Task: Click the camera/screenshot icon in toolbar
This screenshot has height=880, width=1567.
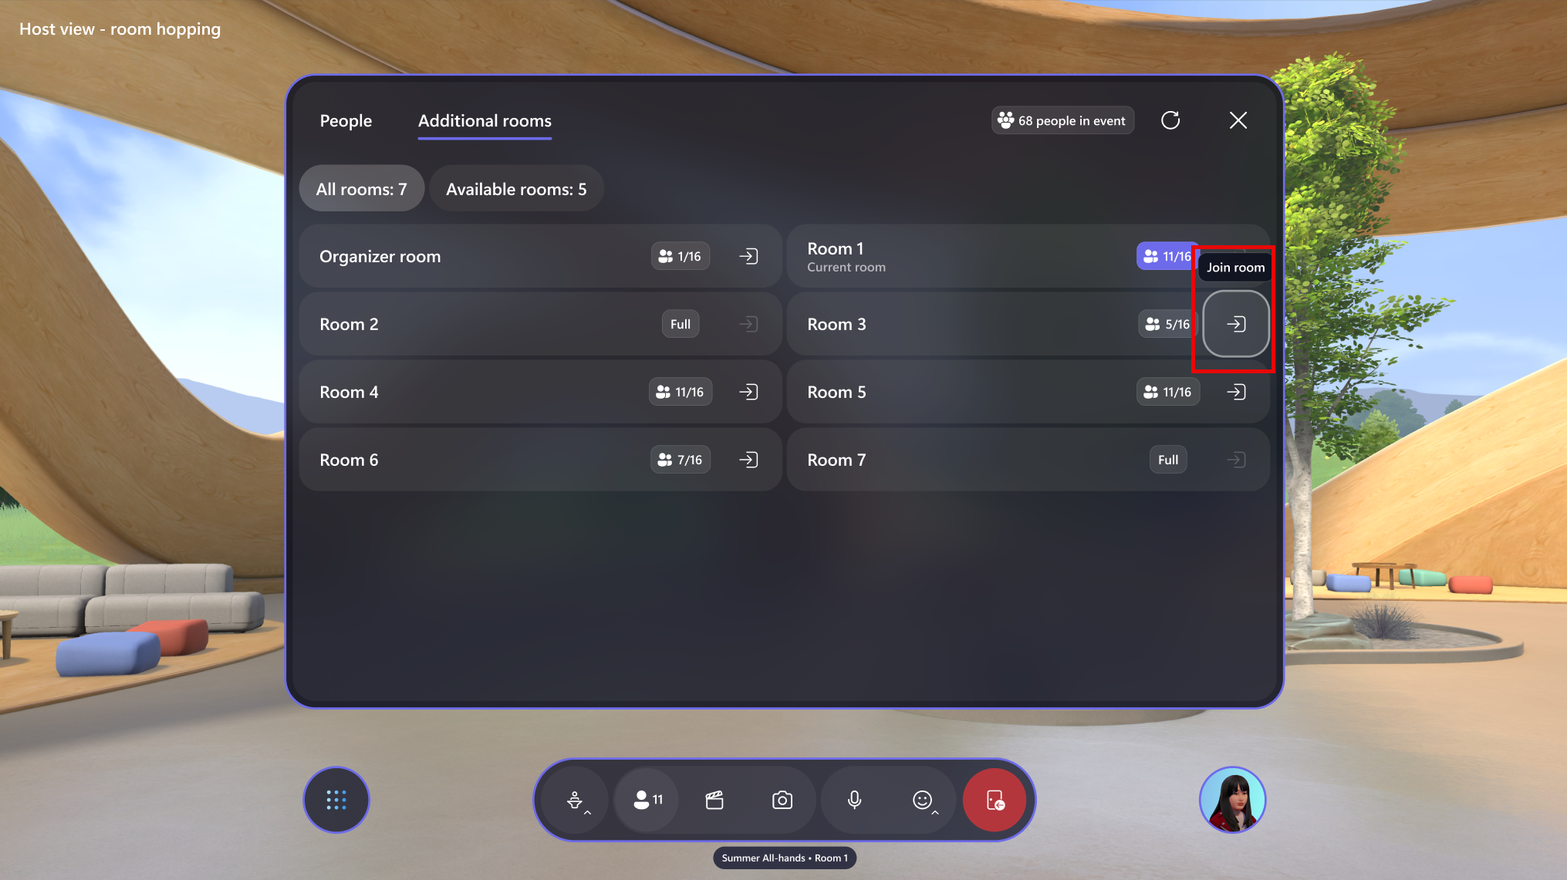Action: pos(784,799)
